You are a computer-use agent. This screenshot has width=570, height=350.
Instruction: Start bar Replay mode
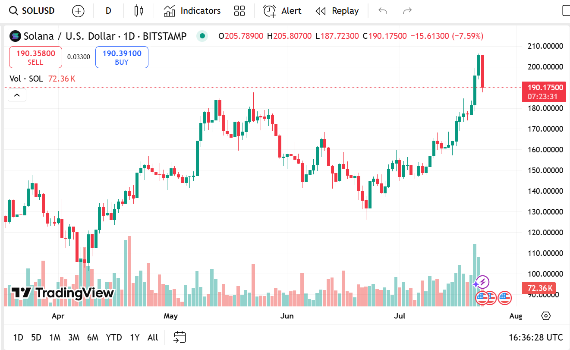pyautogui.click(x=337, y=11)
